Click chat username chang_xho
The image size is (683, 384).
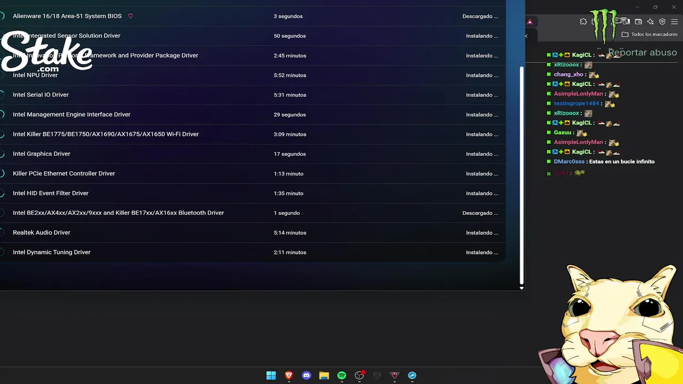click(x=568, y=75)
